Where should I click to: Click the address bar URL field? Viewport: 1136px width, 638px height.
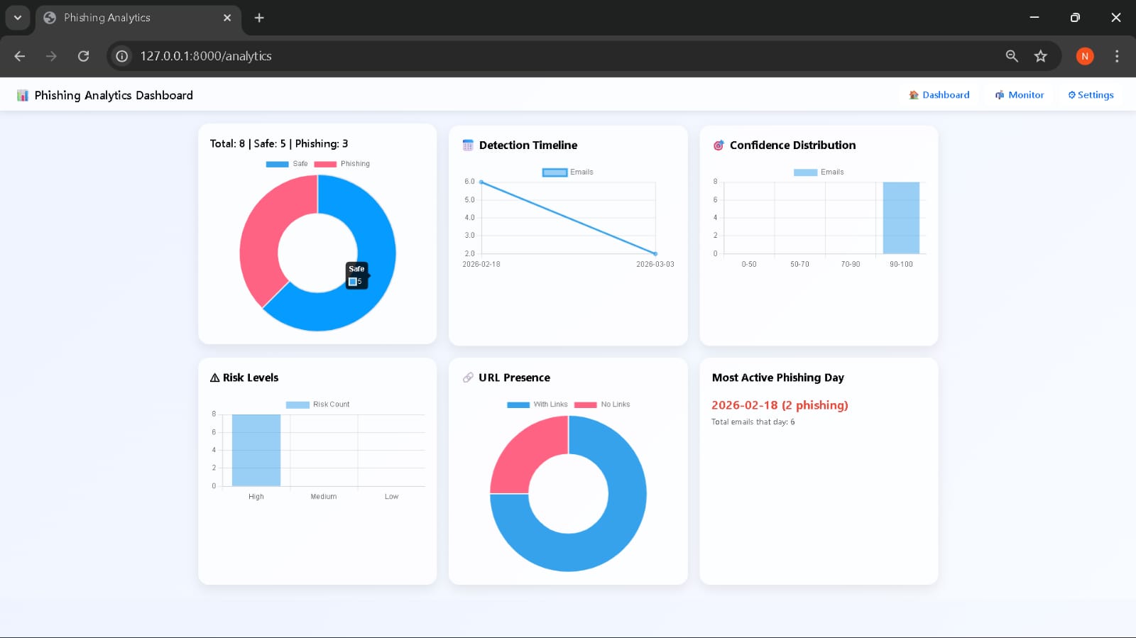pyautogui.click(x=497, y=56)
